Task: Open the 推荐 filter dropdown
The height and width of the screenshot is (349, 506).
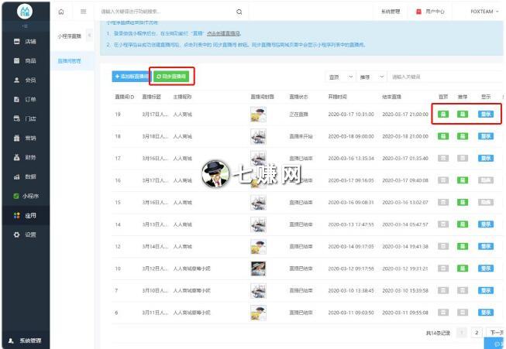Action: pos(371,77)
